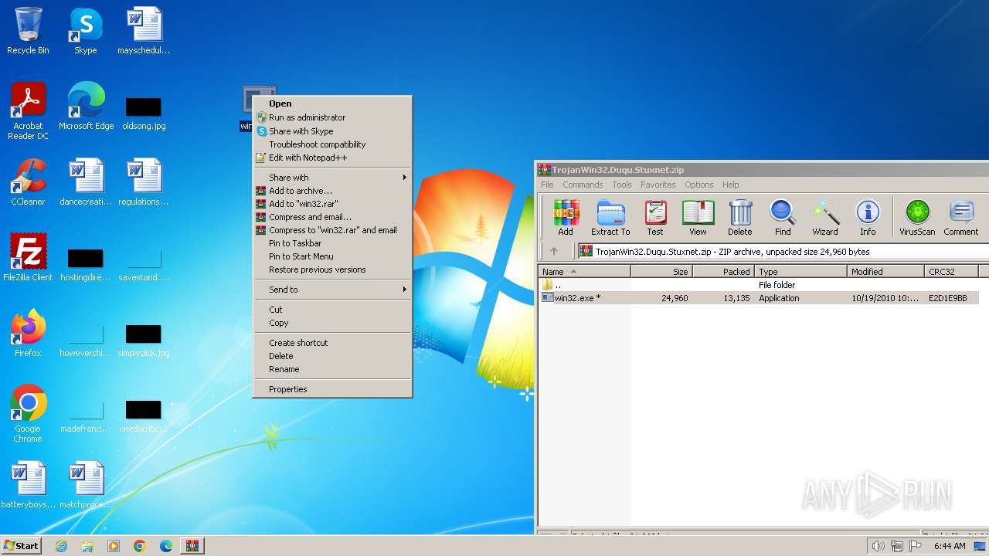Screen dimensions: 989x556
Task: Select Acrobat Reader DC desktop icon
Action: [x=28, y=111]
